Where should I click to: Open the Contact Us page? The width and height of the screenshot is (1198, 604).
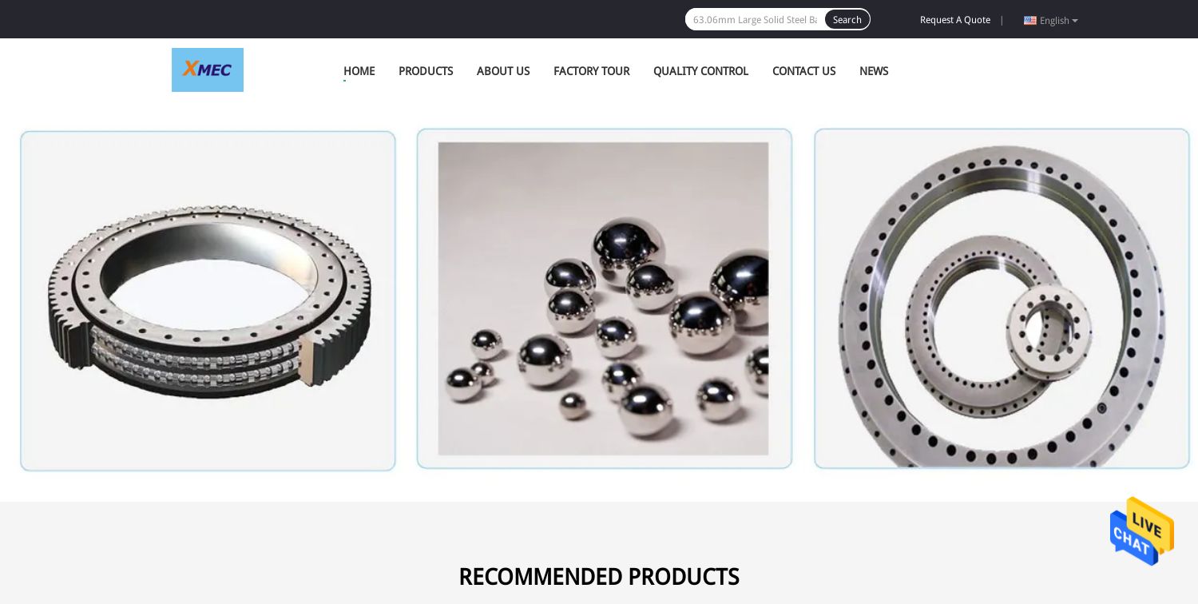(804, 71)
